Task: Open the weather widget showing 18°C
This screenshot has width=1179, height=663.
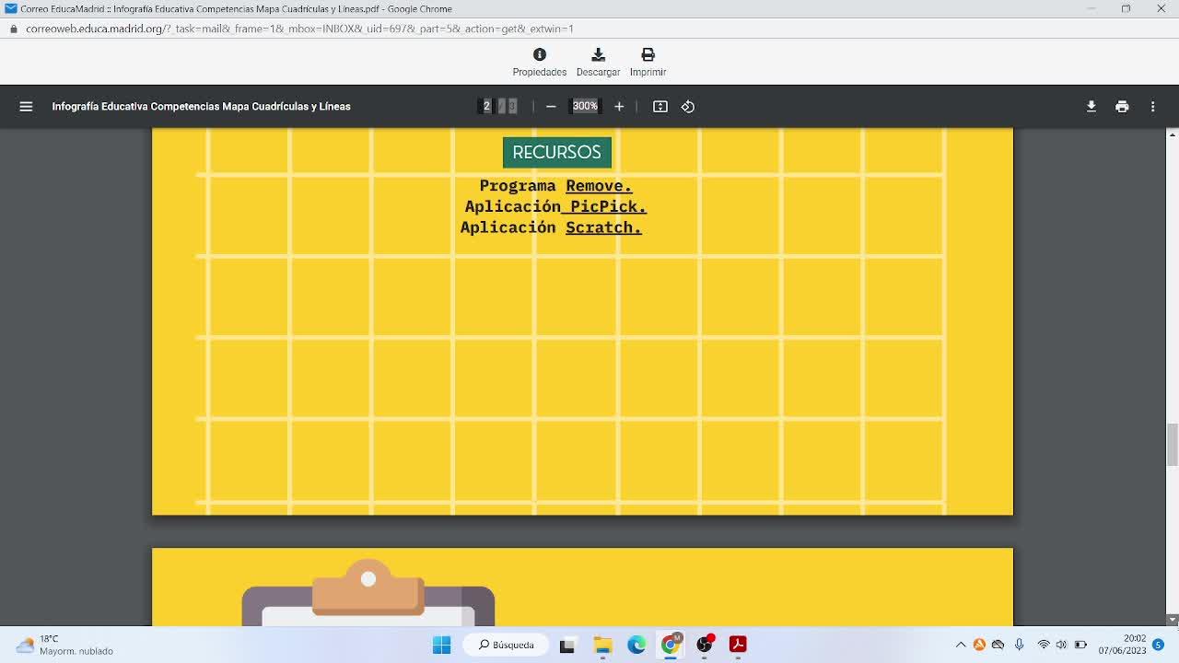Action: 64,645
